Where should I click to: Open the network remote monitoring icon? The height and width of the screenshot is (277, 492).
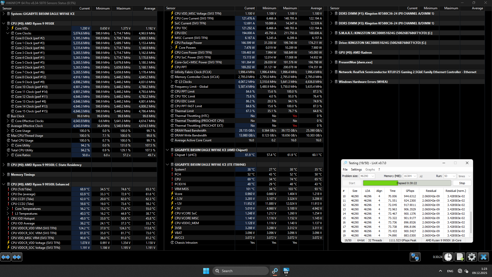click(x=415, y=257)
